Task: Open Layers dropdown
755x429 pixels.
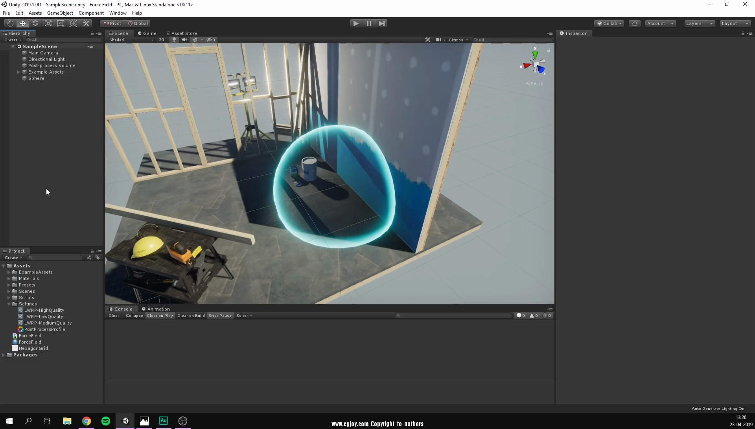Action: 699,23
